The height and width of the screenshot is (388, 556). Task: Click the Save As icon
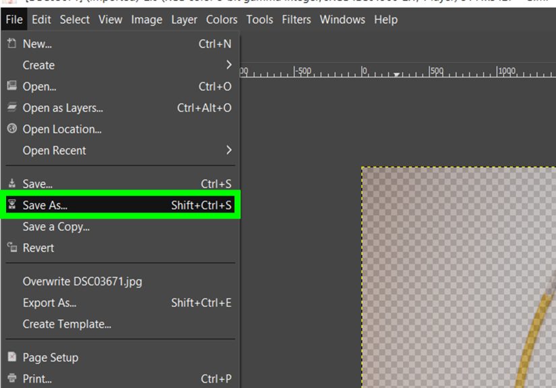tap(11, 204)
